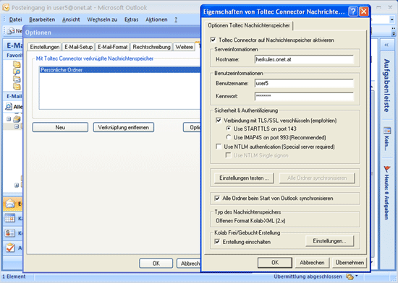
Task: Open the Aktionen menu
Action: pyautogui.click(x=156, y=19)
